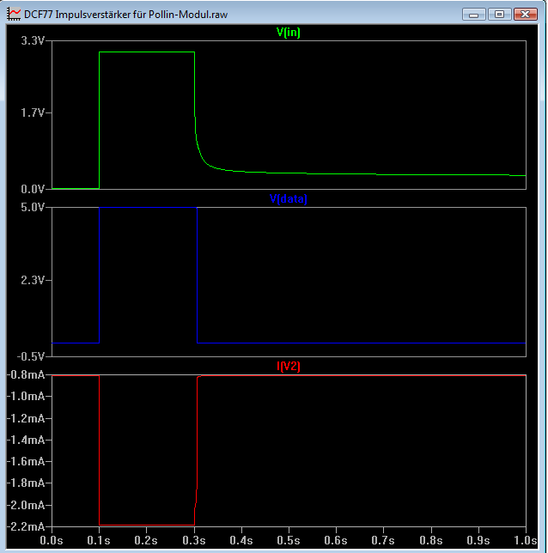This screenshot has width=548, height=553.
Task: Click the 0.3s time axis label
Action: tap(194, 540)
